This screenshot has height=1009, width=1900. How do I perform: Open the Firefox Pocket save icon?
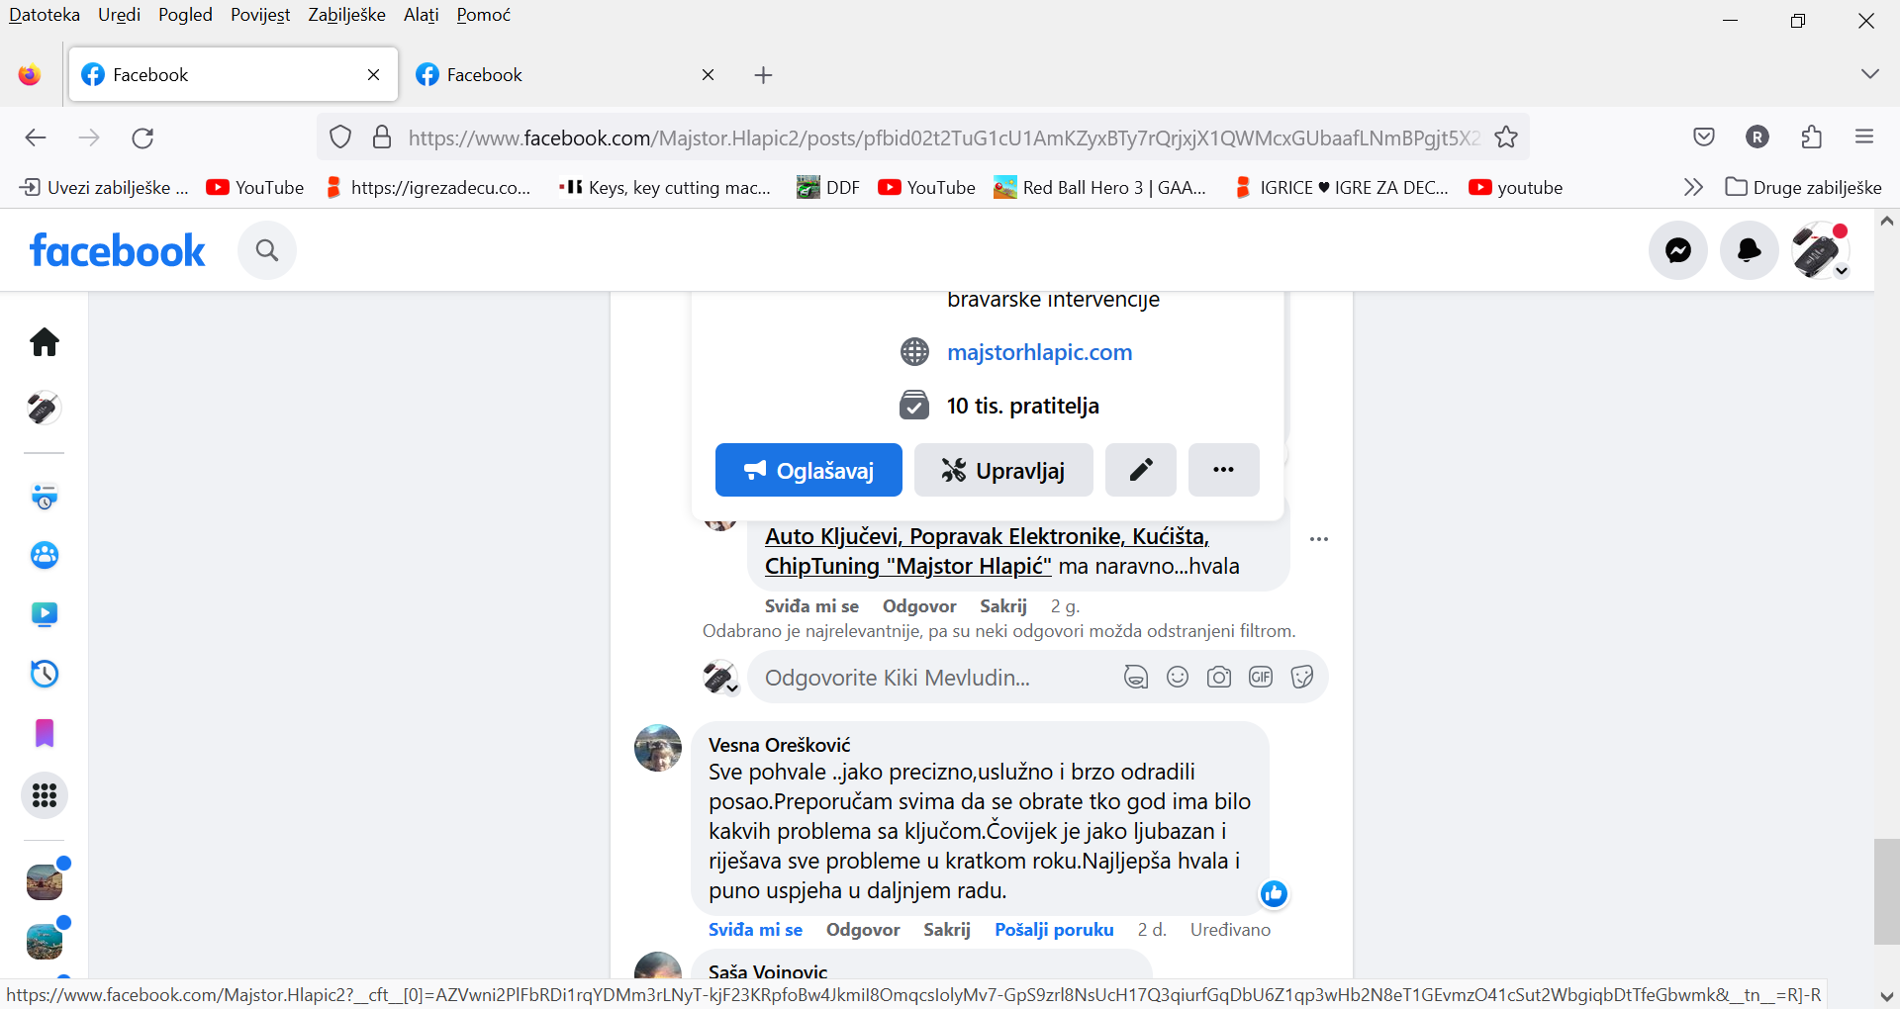[1704, 138]
